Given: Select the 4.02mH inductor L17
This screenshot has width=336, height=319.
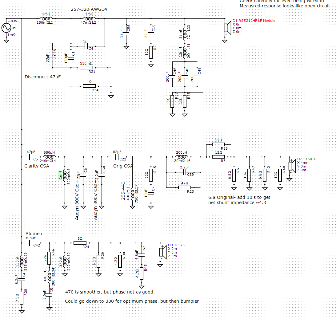Looking at the screenshot, I should [x=132, y=194].
